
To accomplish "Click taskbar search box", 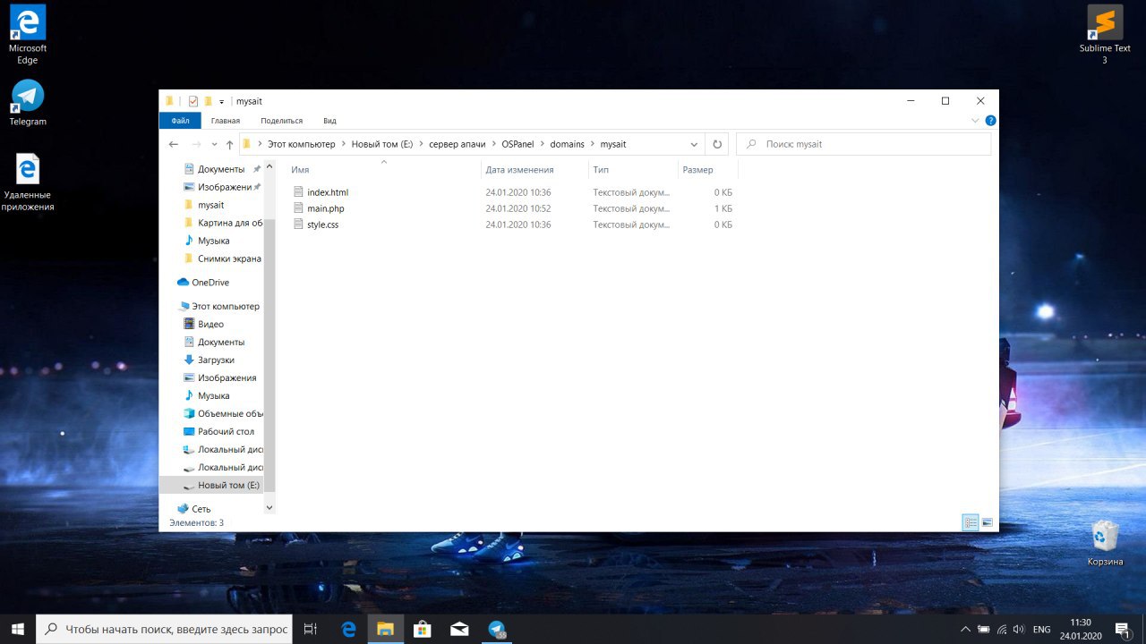I will (x=164, y=629).
